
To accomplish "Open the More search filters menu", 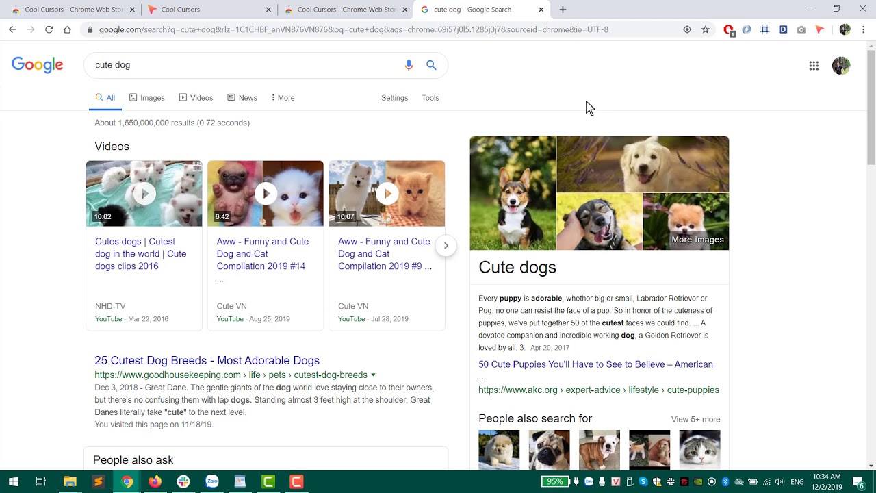I will 283,98.
